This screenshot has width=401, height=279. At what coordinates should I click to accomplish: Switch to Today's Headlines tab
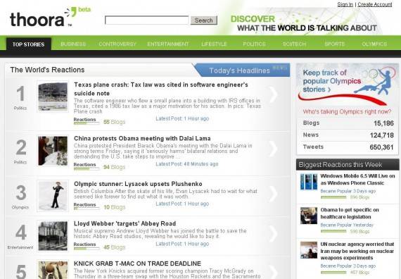(241, 70)
